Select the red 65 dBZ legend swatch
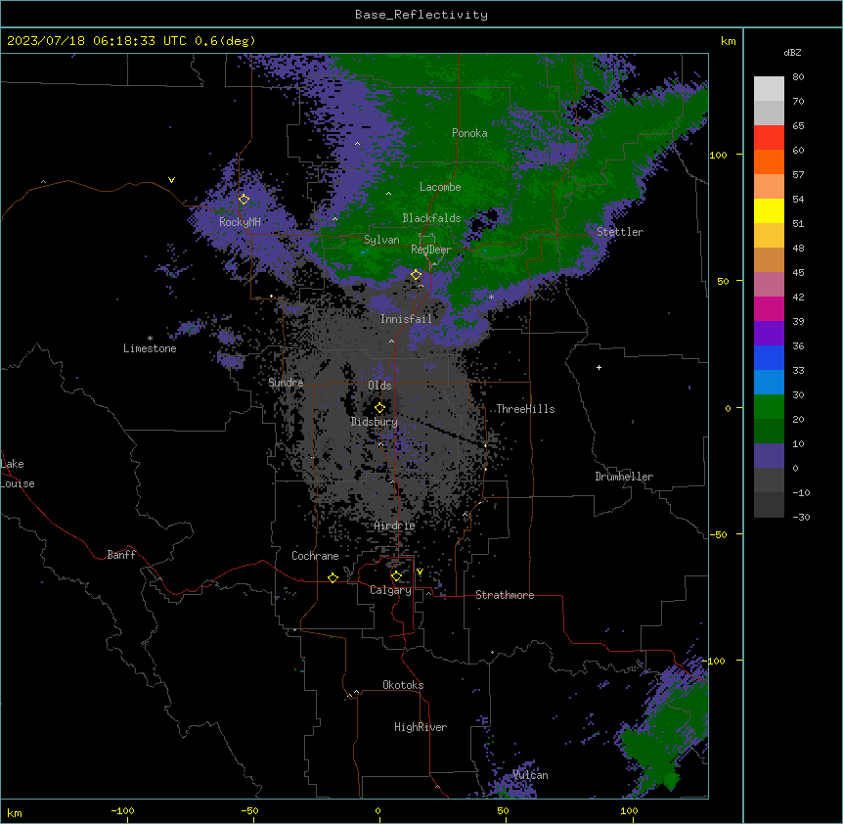 pyautogui.click(x=769, y=138)
